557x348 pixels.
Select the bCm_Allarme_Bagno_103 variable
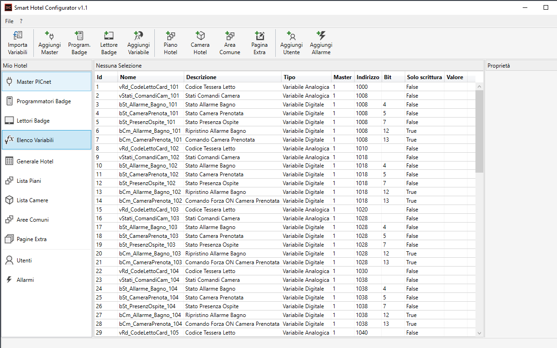click(x=285, y=254)
